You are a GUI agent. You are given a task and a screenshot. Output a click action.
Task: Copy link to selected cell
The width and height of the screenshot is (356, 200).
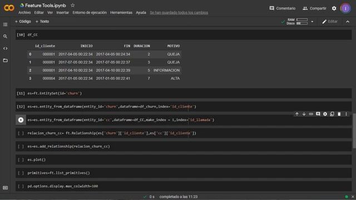coord(311,114)
